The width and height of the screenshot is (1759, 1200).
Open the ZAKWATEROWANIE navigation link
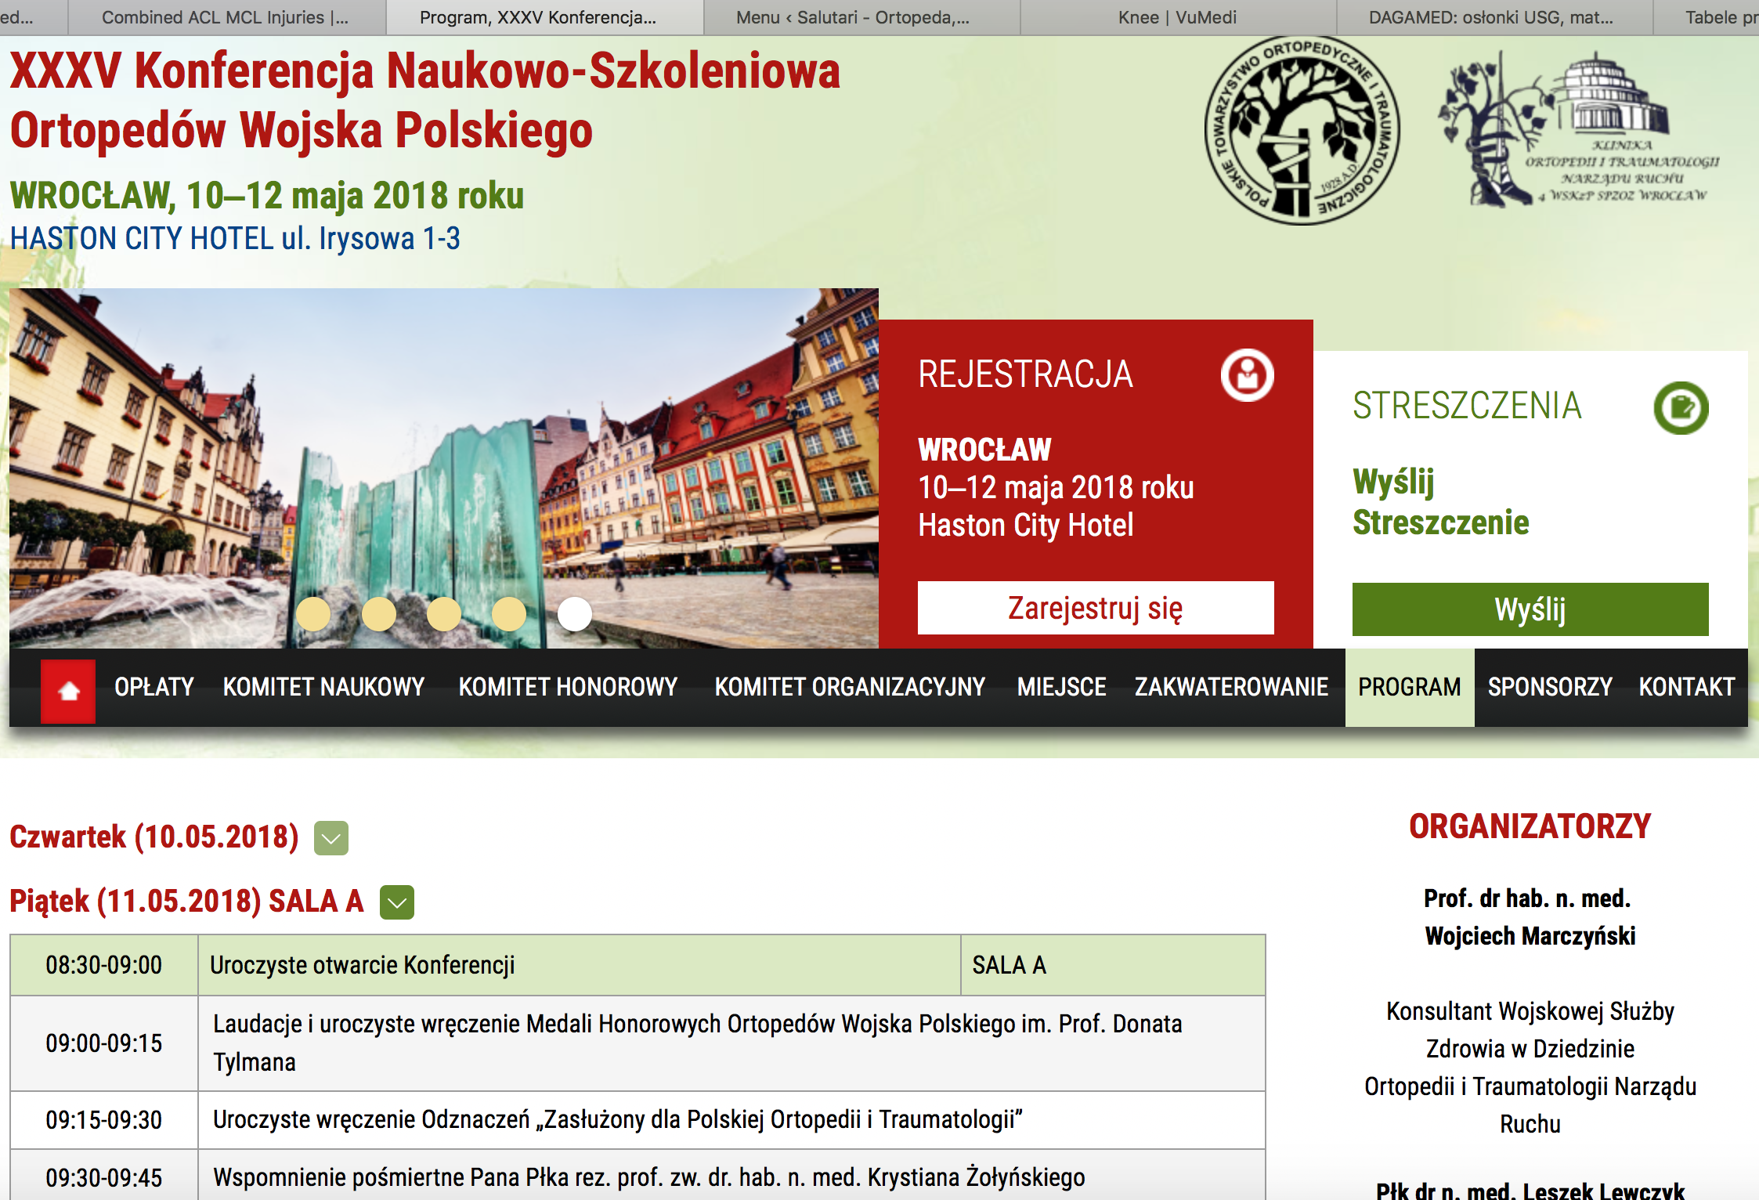(x=1231, y=687)
